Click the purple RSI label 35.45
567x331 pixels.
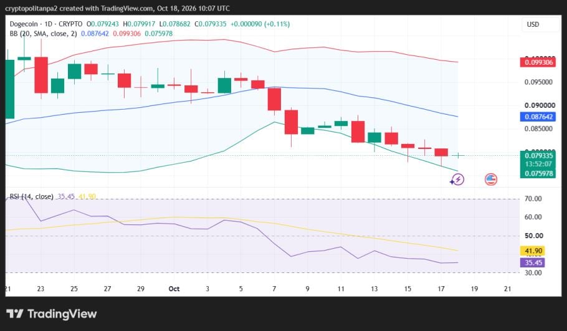point(533,262)
